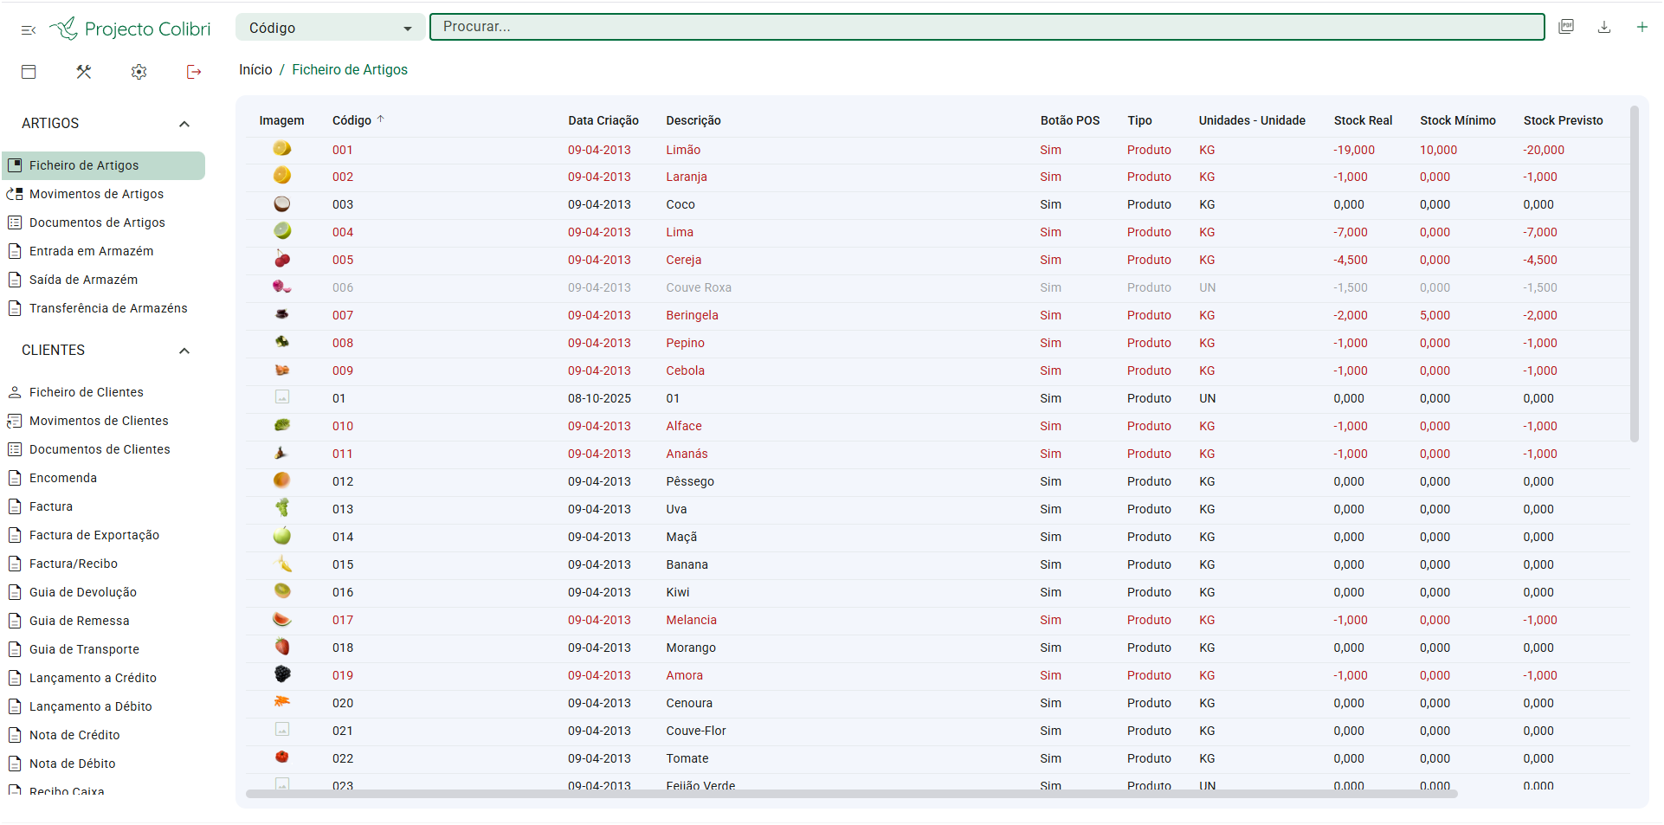Click the red logout icon

194,72
